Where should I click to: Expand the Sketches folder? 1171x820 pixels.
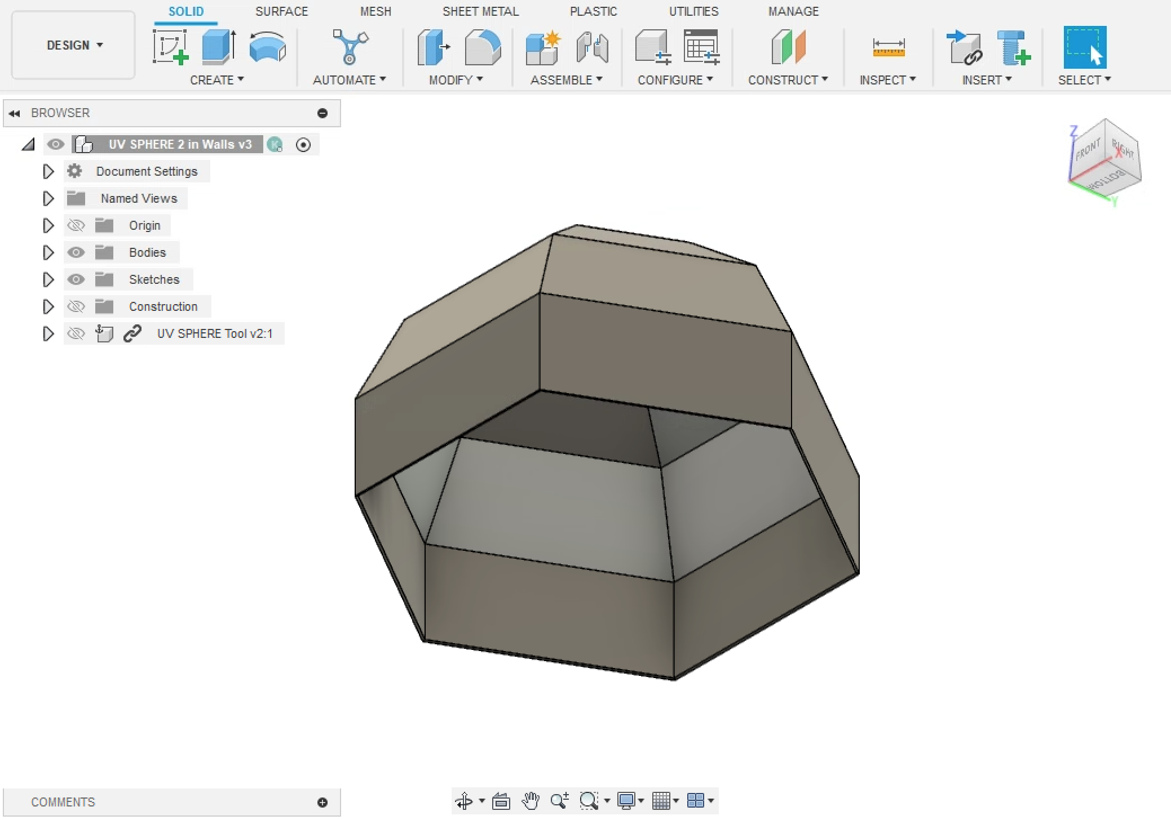pos(48,279)
